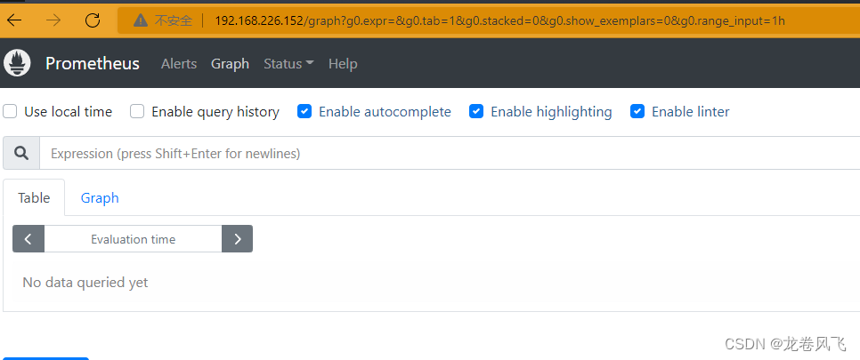Click the "不安全" security label
The height and width of the screenshot is (360, 860).
tap(174, 20)
